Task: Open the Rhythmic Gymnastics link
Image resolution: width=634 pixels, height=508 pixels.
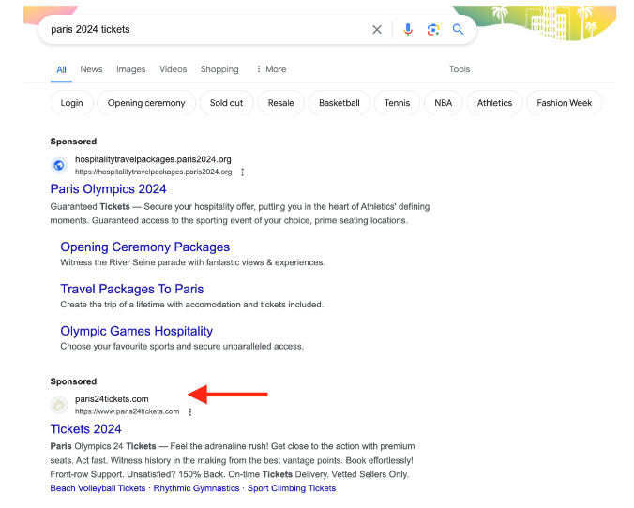Action: [196, 488]
